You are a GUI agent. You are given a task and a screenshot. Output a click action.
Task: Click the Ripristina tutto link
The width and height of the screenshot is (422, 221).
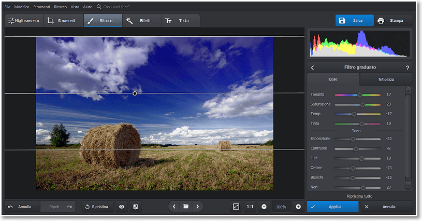coord(359,196)
